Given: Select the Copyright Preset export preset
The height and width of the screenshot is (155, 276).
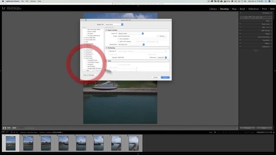Looking at the screenshot, I should point(92,60).
